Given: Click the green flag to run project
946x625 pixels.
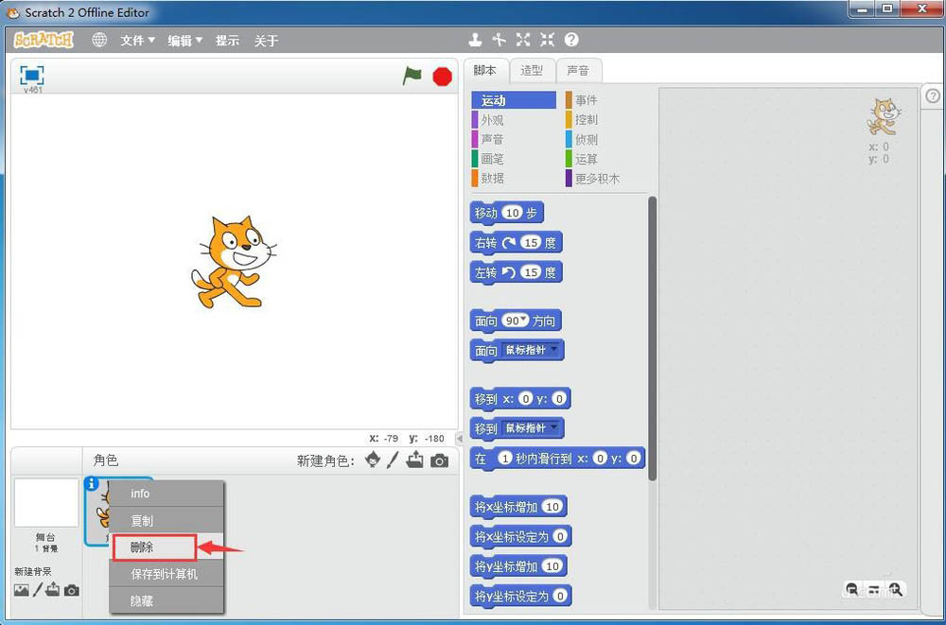Looking at the screenshot, I should click(x=412, y=77).
